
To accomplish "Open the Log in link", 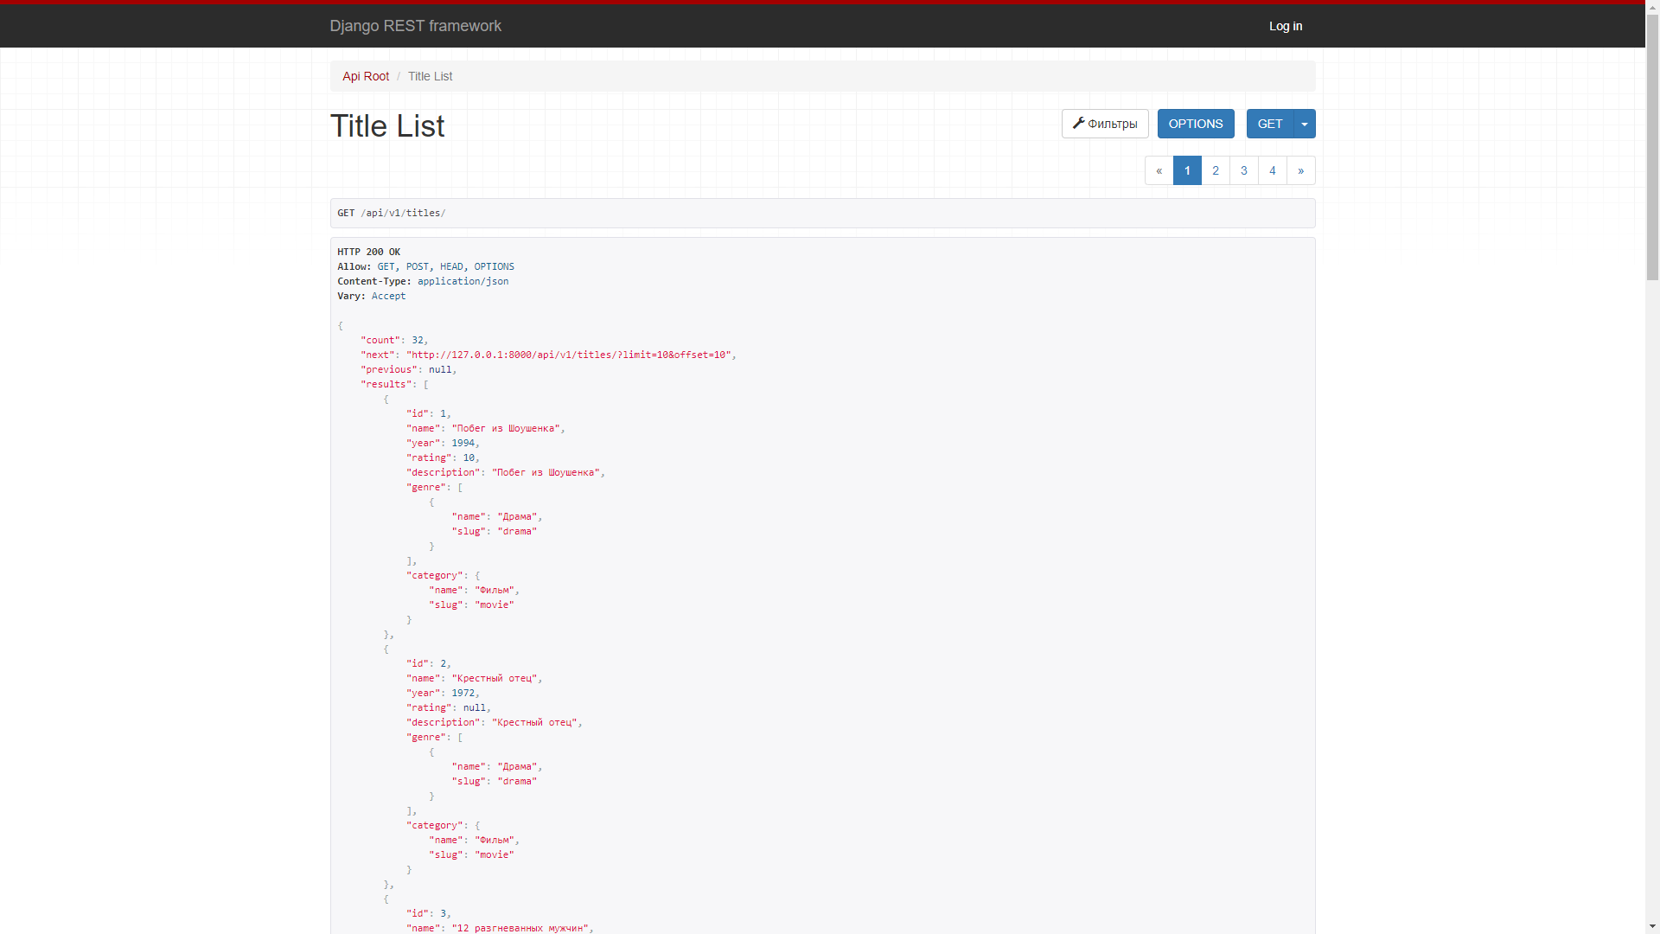I will pyautogui.click(x=1286, y=26).
